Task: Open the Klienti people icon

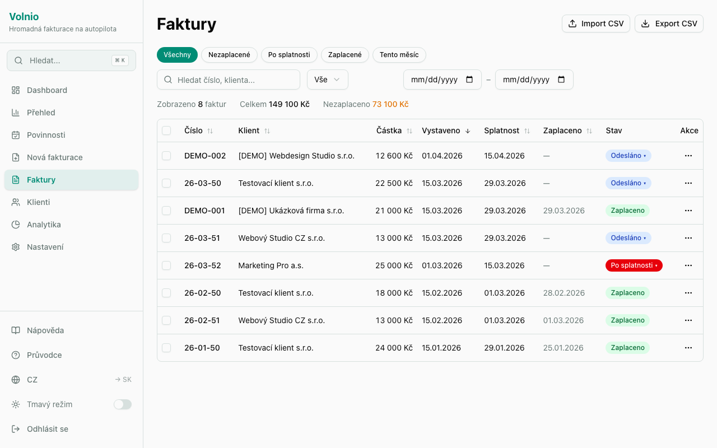Action: point(16,202)
